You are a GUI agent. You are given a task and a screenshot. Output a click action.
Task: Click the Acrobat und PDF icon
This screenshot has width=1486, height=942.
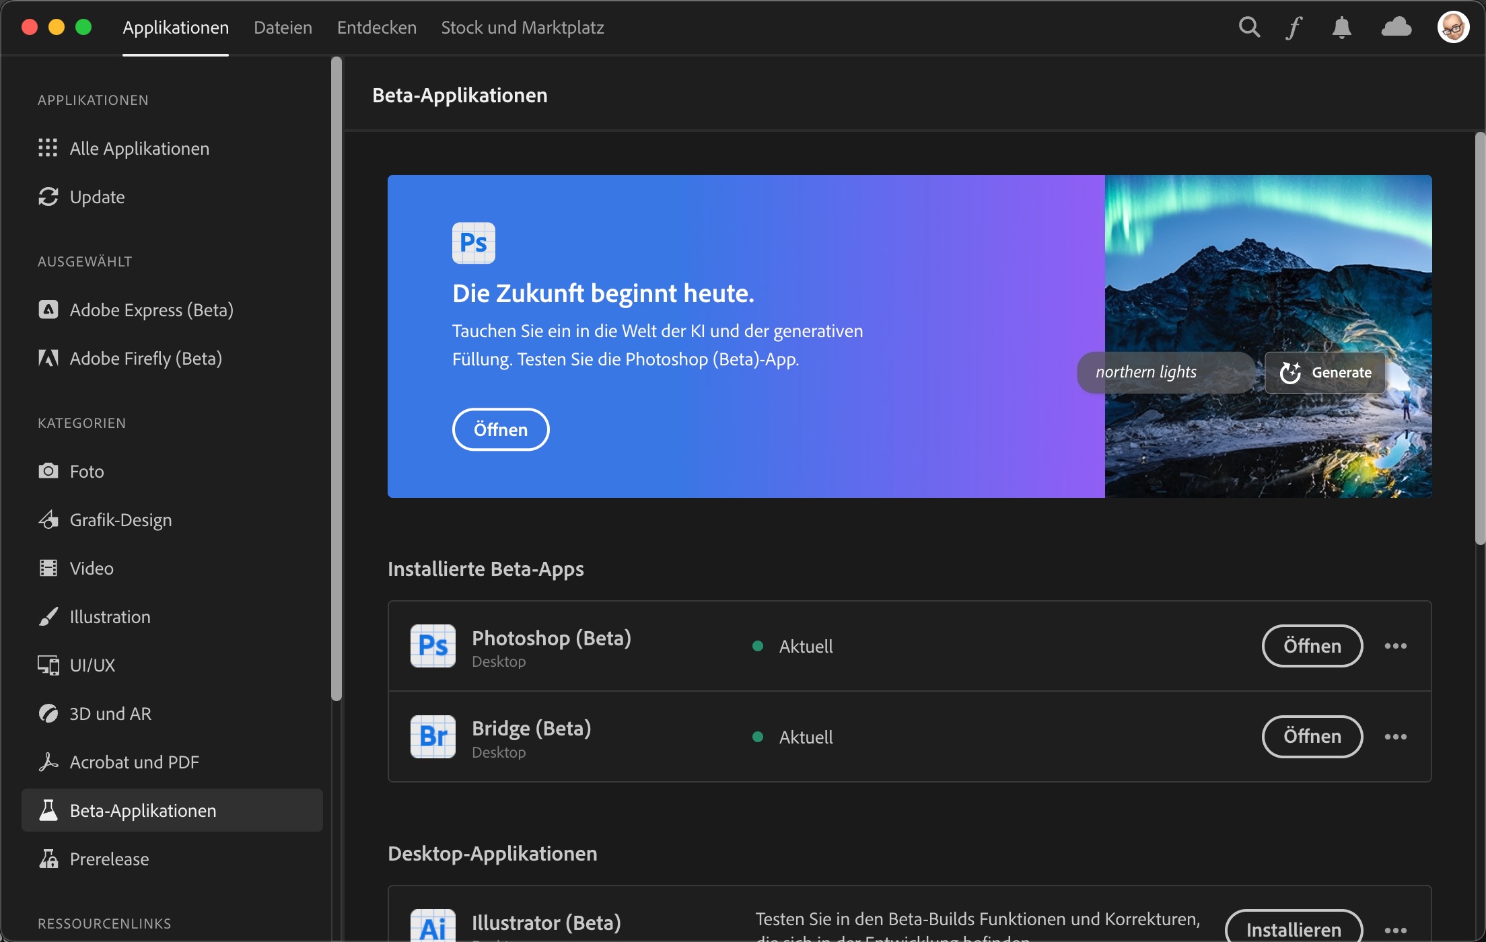48,762
